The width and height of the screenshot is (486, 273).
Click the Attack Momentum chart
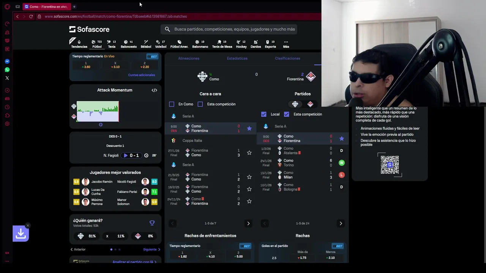tap(98, 111)
